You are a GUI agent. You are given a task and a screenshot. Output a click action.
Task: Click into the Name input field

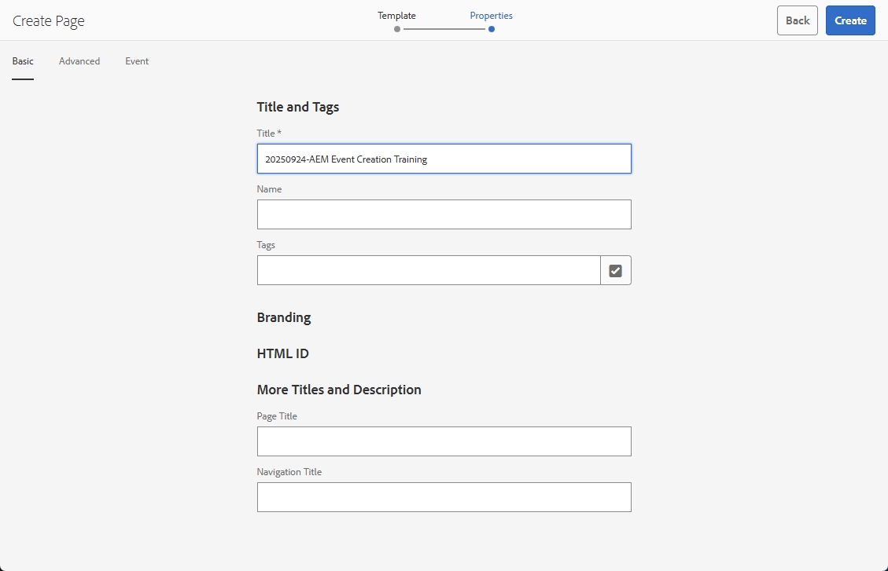click(444, 214)
